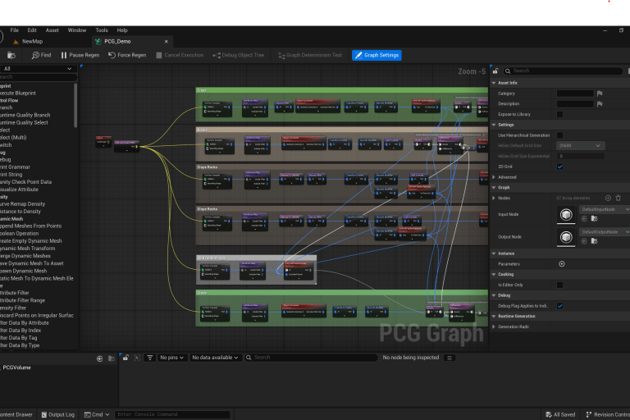Click the browse folder icon above PCGVolume
Screen dimensions: 630x420
tap(112, 358)
